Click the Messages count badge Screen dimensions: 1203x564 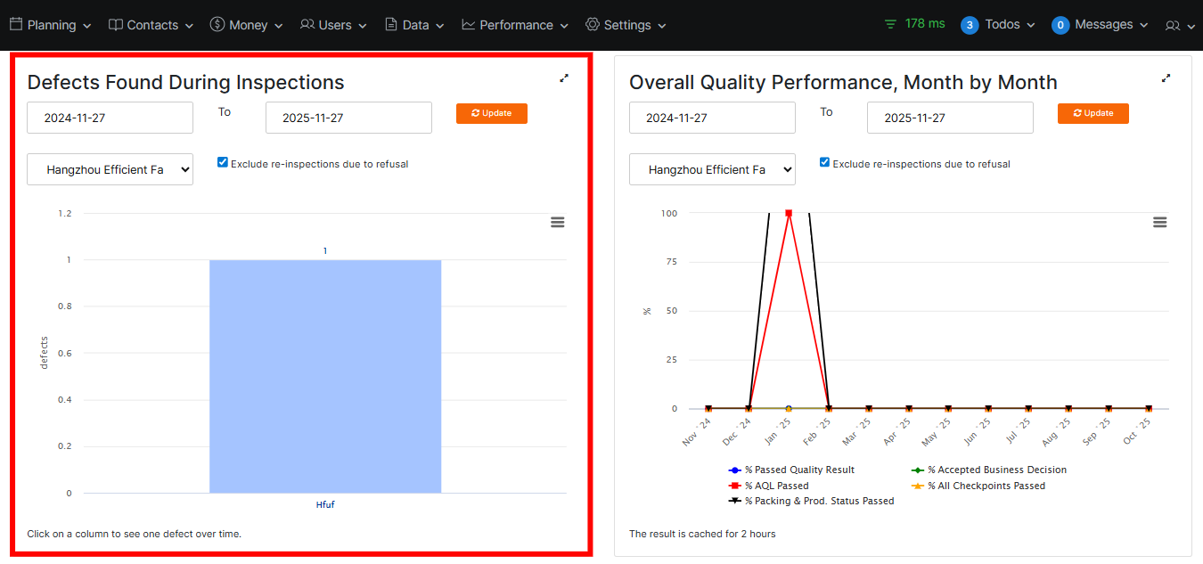tap(1060, 25)
